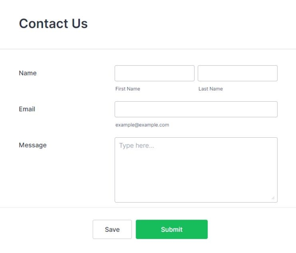The image size is (296, 253).
Task: Click the First Name input field
Action: (154, 73)
